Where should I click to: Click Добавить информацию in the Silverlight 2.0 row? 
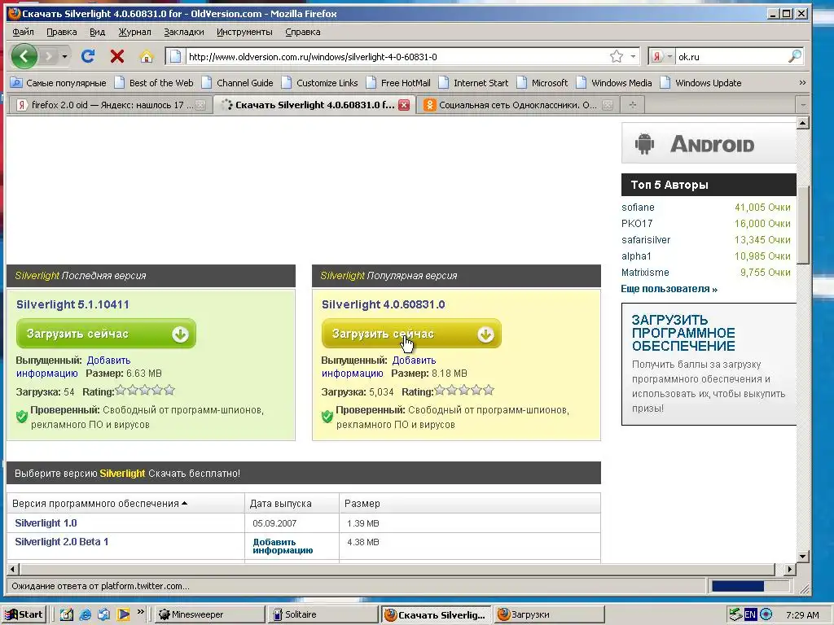coord(283,546)
